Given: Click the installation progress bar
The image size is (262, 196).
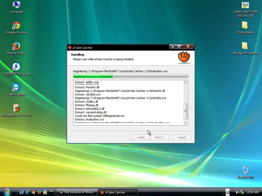Looking at the screenshot, I should pyautogui.click(x=131, y=76).
